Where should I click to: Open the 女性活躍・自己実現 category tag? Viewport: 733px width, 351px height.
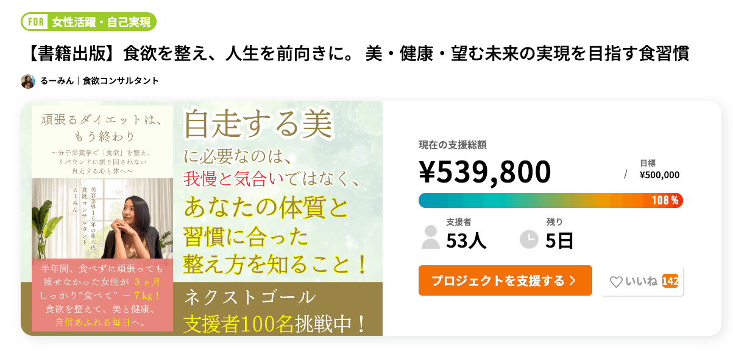pyautogui.click(x=101, y=23)
